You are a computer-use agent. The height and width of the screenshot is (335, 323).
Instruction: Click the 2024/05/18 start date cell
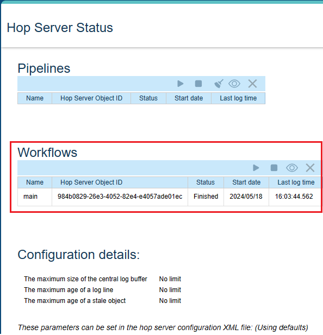(246, 197)
